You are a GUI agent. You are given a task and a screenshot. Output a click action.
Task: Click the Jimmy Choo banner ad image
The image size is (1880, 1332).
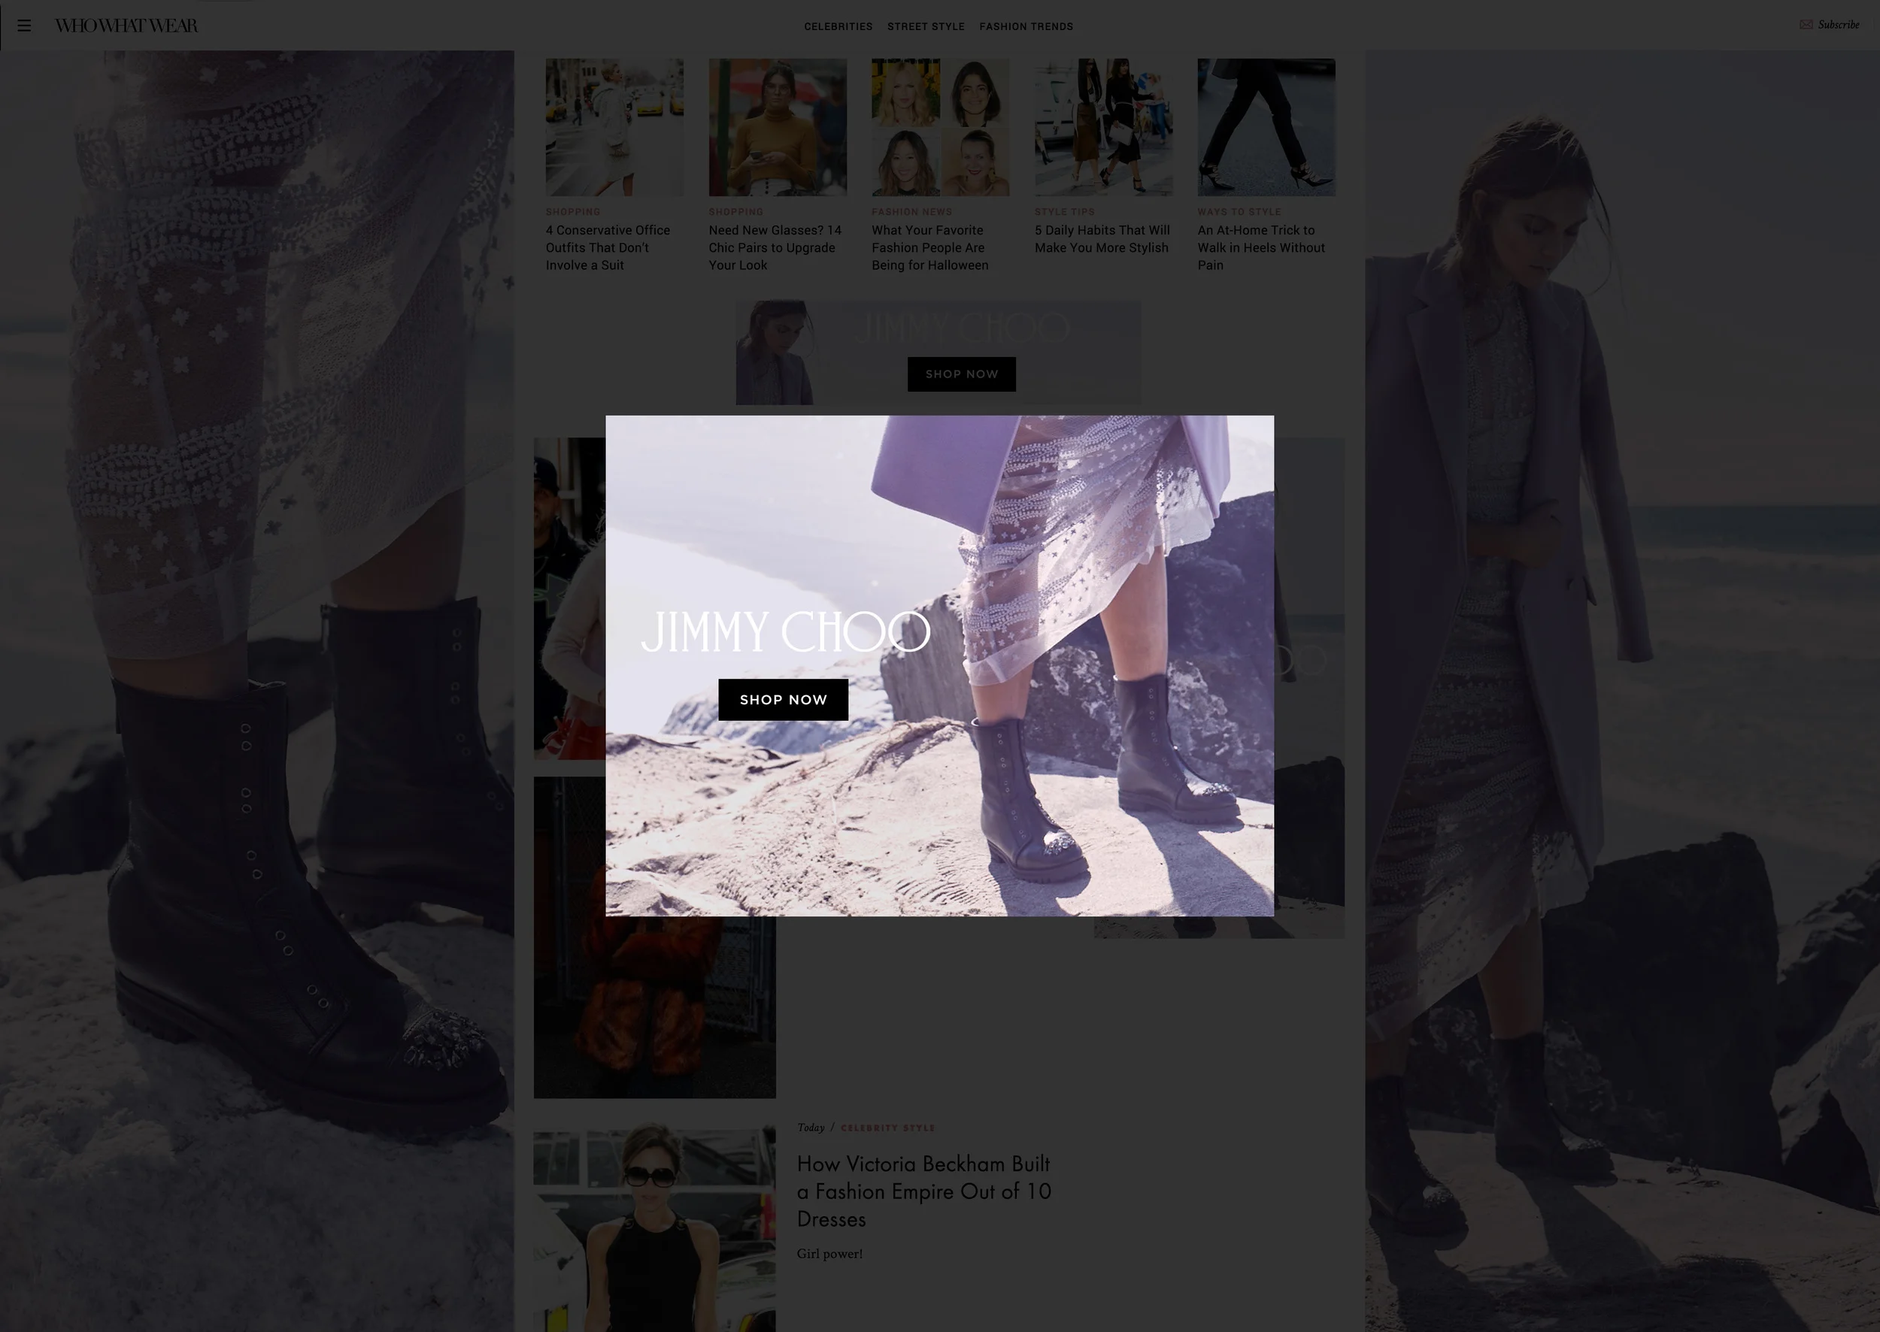(x=938, y=353)
